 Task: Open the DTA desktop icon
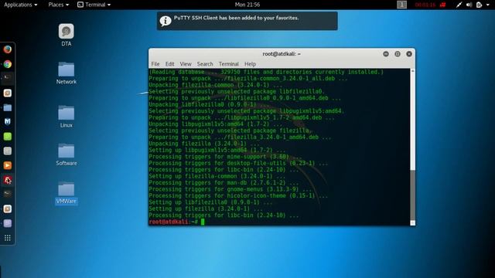67,36
